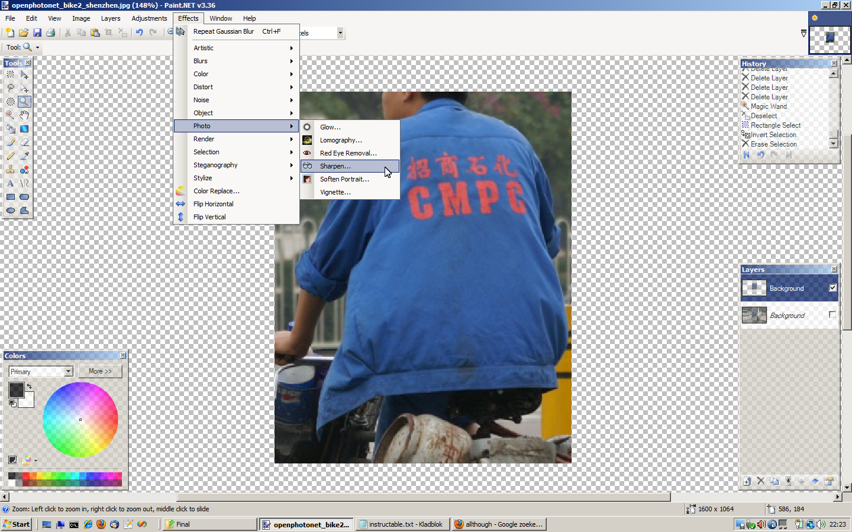Select the Rectangle Select tool
The width and height of the screenshot is (852, 532).
coord(10,74)
